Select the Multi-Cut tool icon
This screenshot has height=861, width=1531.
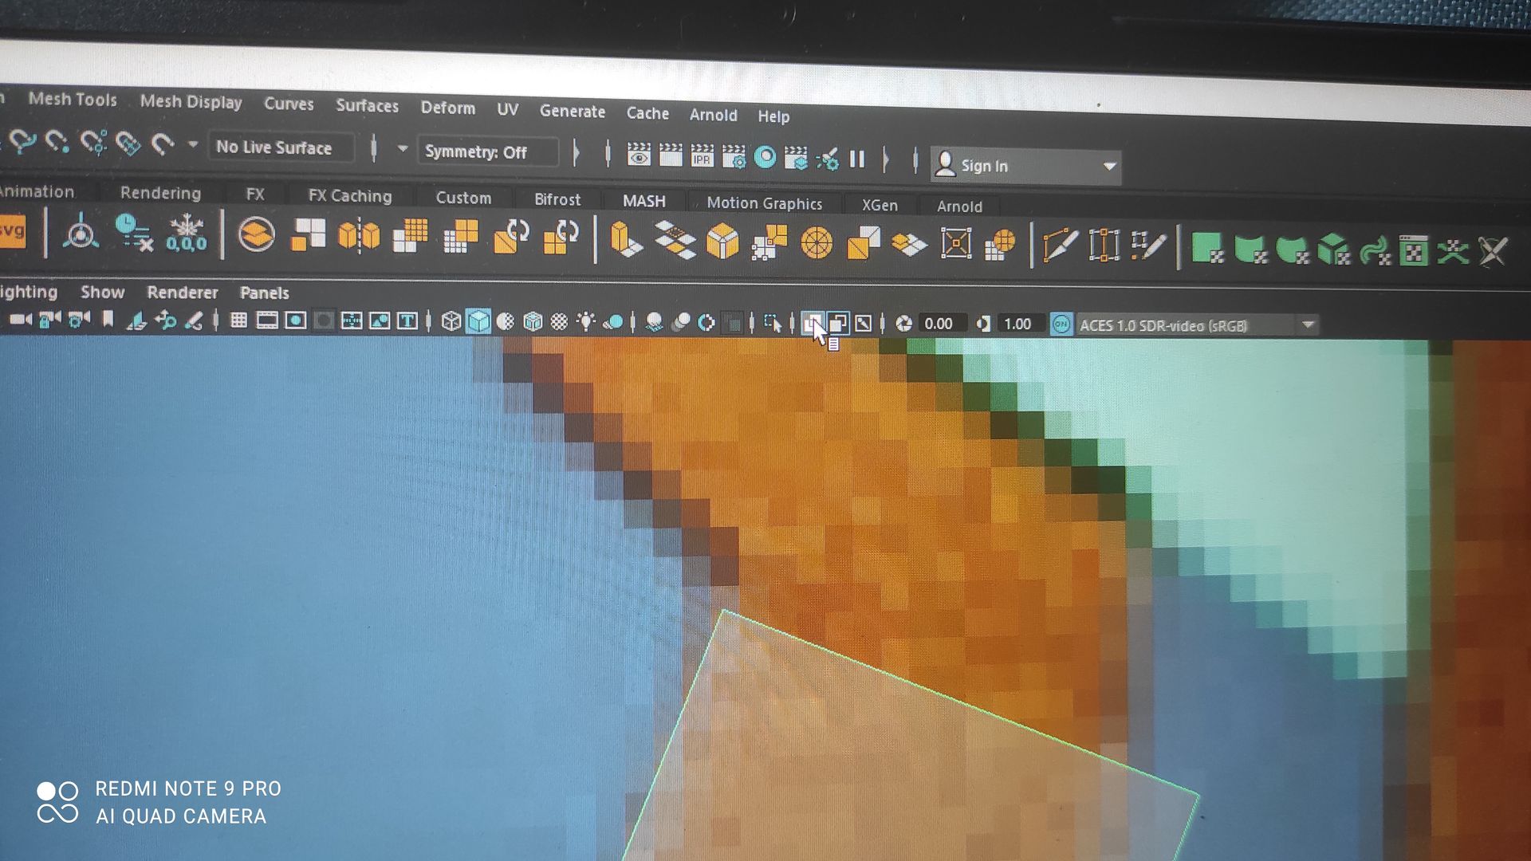click(1059, 245)
